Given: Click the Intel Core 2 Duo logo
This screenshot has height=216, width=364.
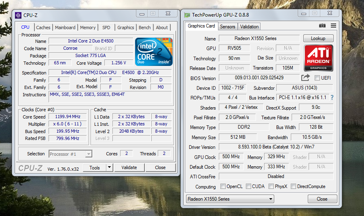Looking at the screenshot, I should click(154, 52).
